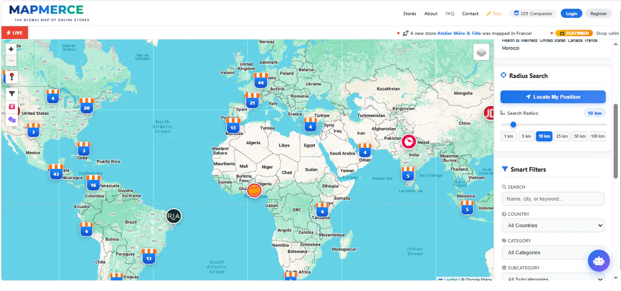The height and width of the screenshot is (291, 621).
Task: Click the 4-store cluster near the US Midwest
Action: pyautogui.click(x=53, y=97)
